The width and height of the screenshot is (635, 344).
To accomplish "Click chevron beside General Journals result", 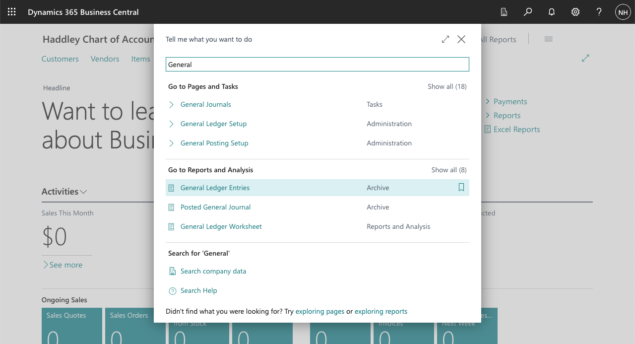I will [172, 104].
